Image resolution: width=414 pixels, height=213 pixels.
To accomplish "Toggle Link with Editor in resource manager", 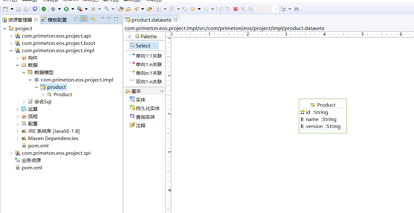I will (x=83, y=19).
